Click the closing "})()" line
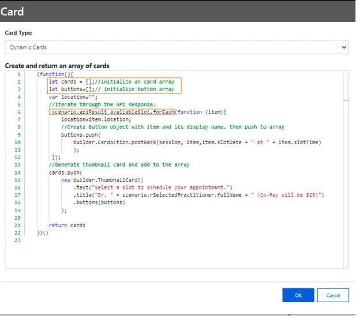 point(43,233)
